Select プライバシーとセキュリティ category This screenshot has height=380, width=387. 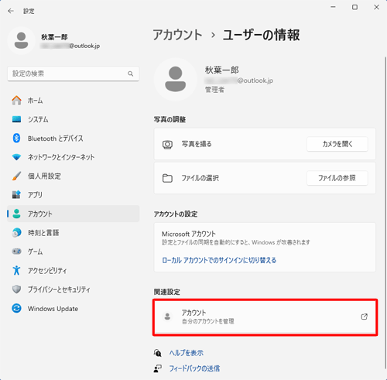(74, 289)
